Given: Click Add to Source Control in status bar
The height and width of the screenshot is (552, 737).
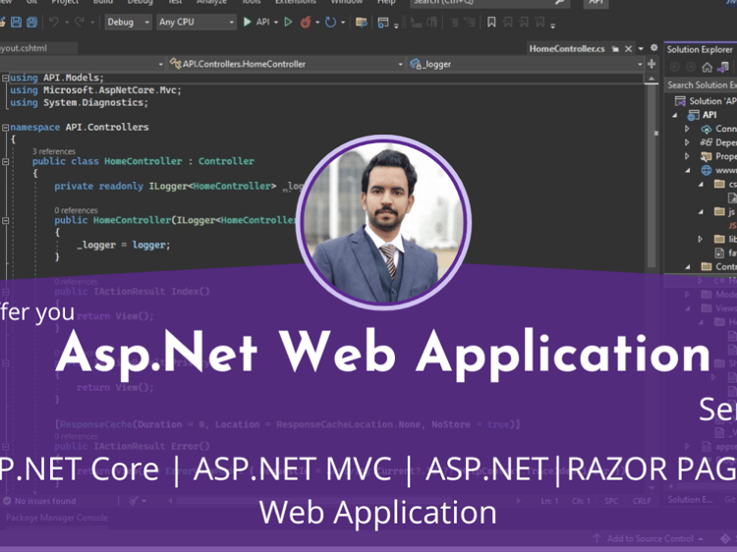Looking at the screenshot, I should point(649,539).
